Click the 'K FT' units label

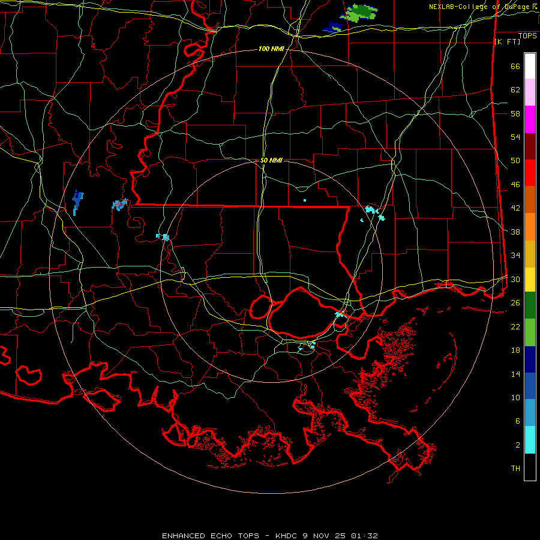coord(508,41)
